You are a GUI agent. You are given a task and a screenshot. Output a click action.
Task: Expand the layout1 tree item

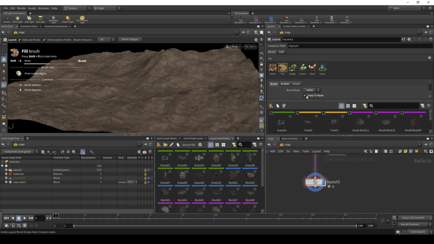click(x=6, y=170)
